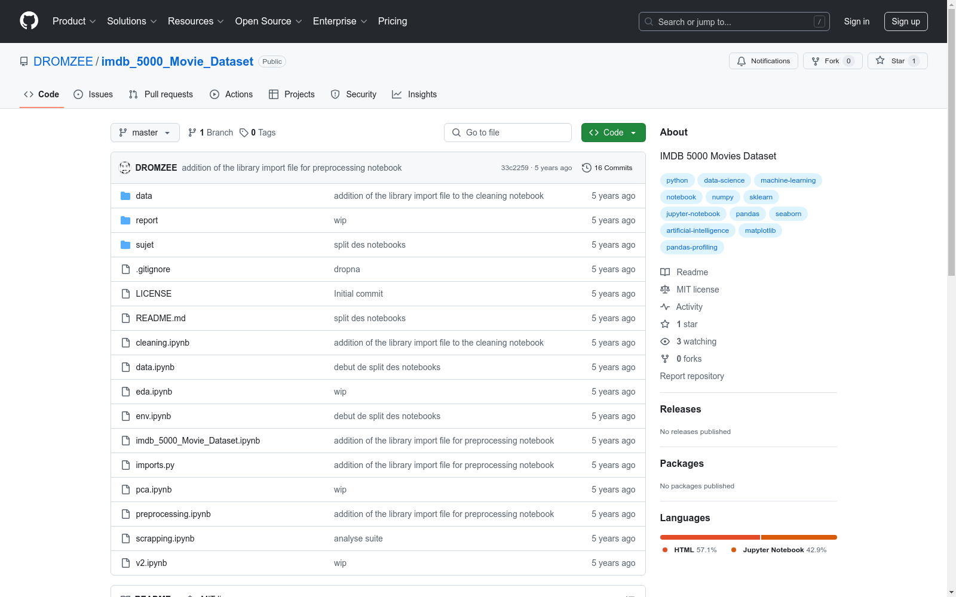Expand the Open Source menu
The width and height of the screenshot is (956, 597).
tap(269, 21)
